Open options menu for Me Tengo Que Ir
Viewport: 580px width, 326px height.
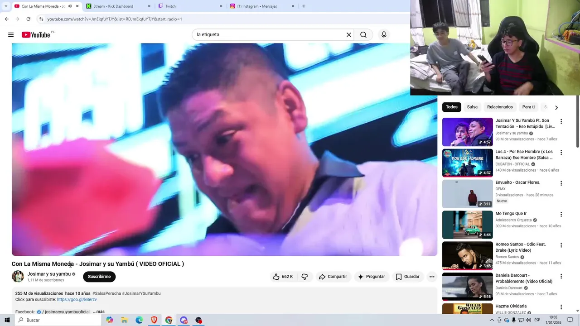coord(561,214)
